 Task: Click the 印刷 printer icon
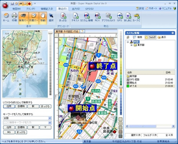pos(14,17)
